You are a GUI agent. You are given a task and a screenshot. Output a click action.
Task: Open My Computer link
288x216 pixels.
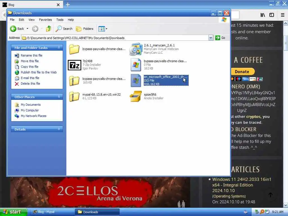[x=30, y=110]
